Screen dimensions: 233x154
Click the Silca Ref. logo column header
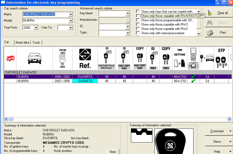(85, 58)
